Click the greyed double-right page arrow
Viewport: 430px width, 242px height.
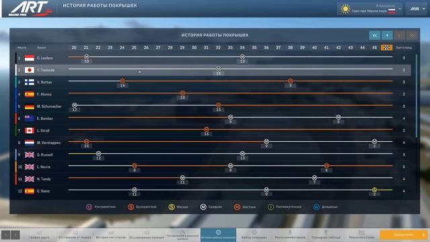click(412, 35)
